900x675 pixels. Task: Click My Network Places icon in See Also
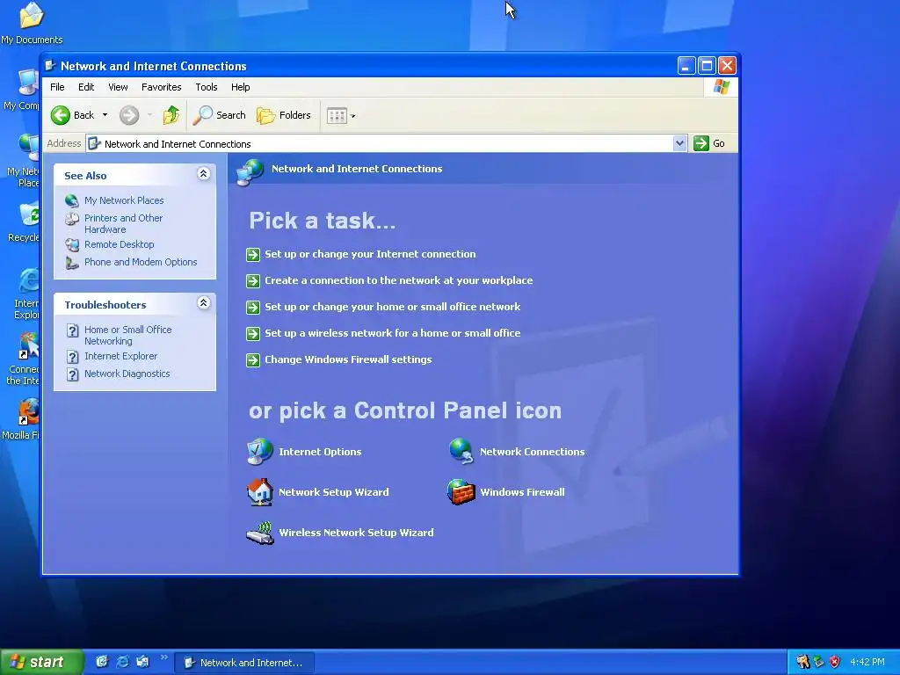(x=72, y=200)
